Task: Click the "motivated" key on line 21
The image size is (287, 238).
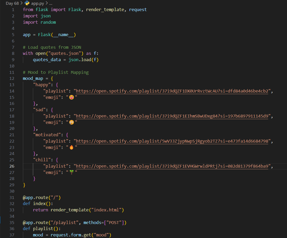Action: 47,135
